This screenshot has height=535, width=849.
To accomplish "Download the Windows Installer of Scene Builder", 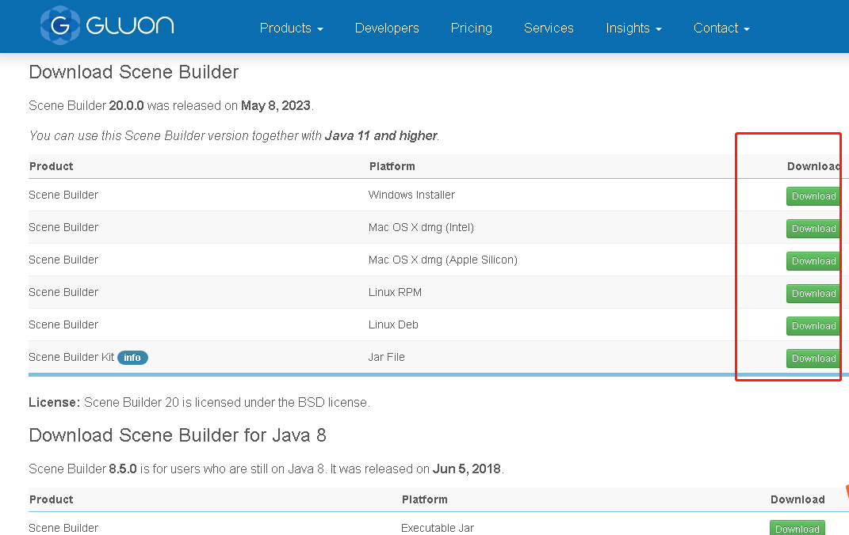I will click(813, 196).
